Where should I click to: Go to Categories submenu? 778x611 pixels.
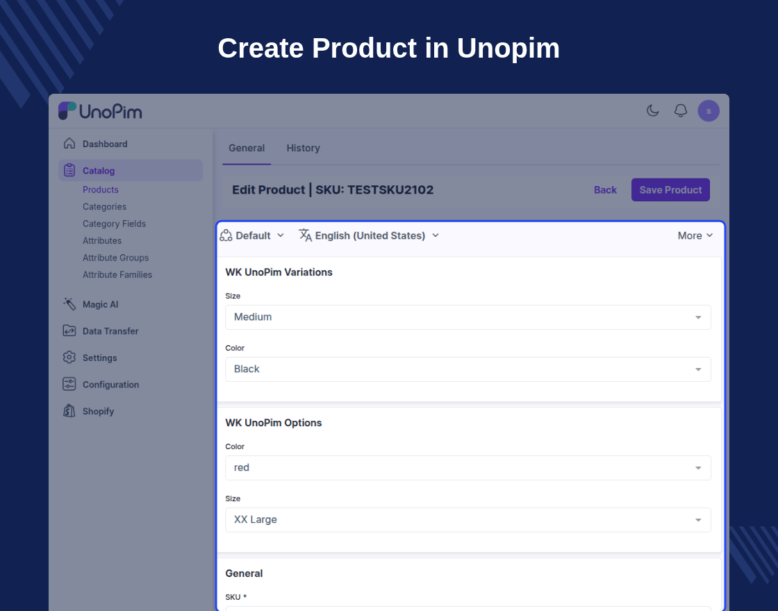104,206
